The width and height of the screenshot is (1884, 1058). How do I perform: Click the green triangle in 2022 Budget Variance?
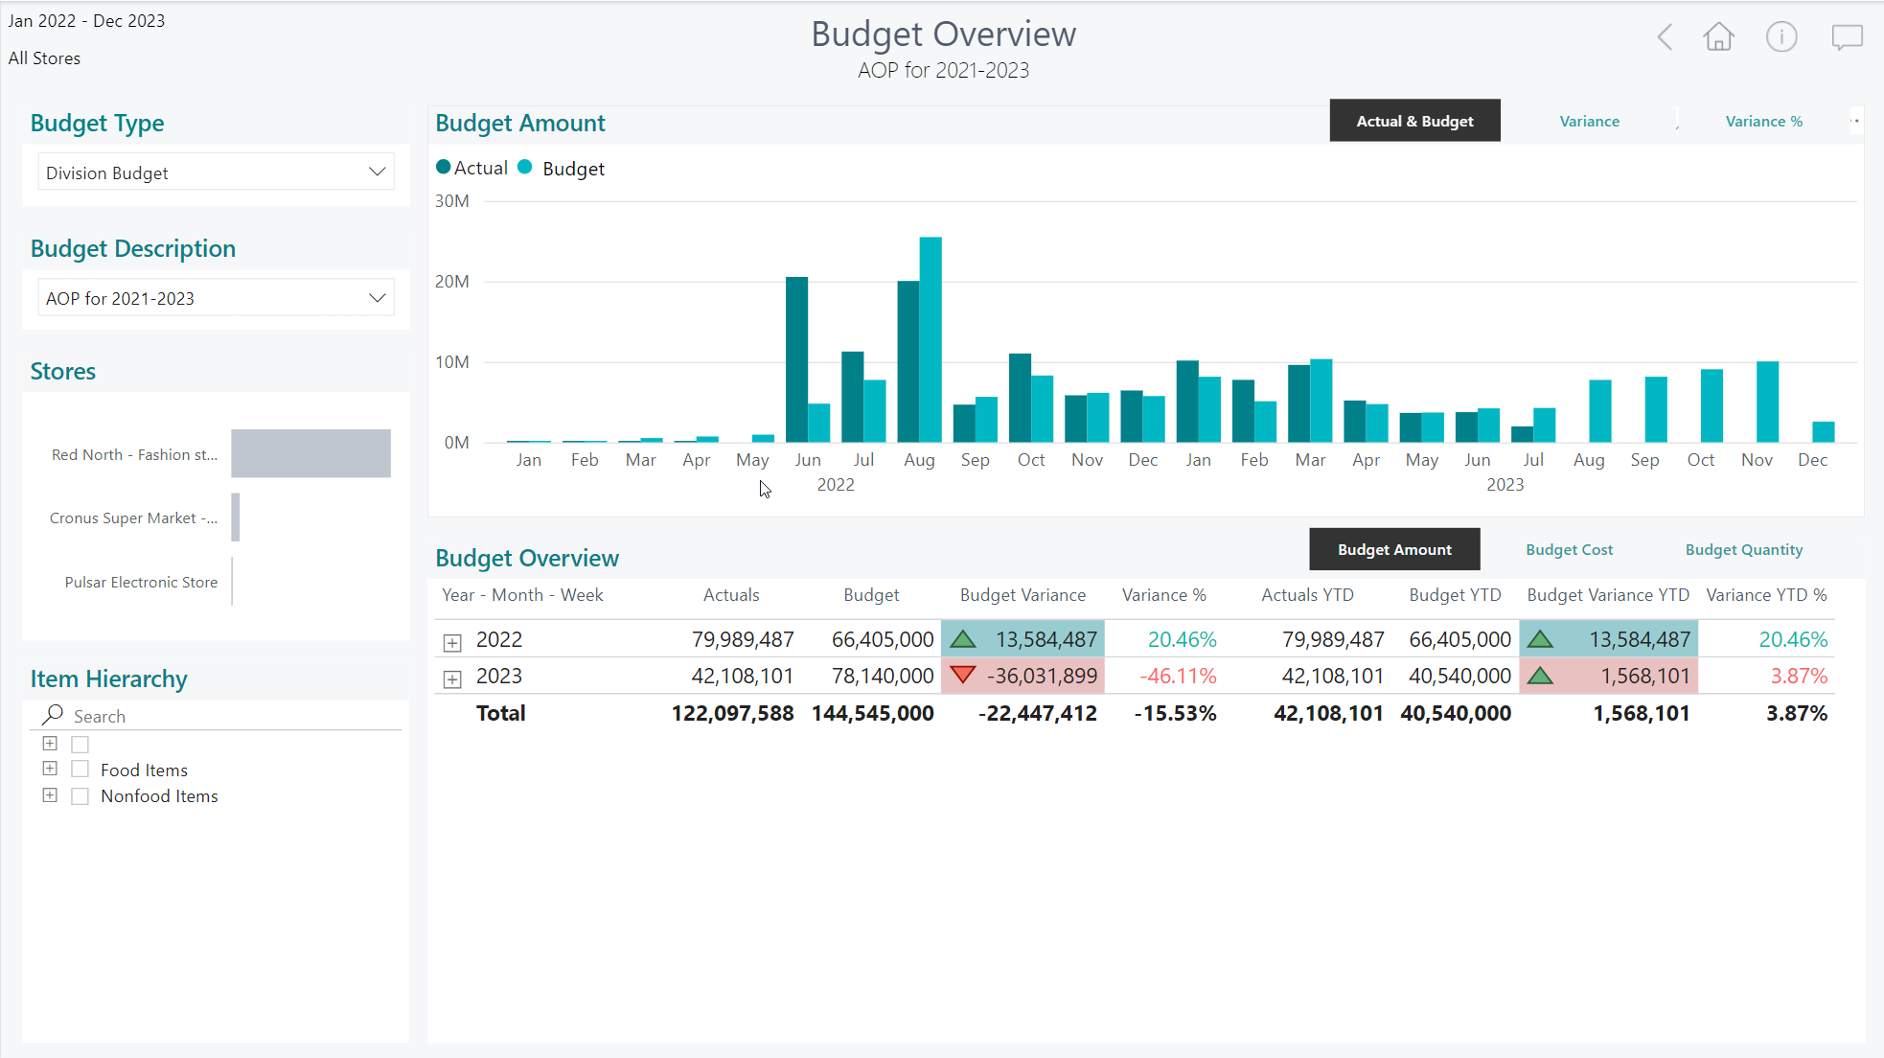(963, 639)
